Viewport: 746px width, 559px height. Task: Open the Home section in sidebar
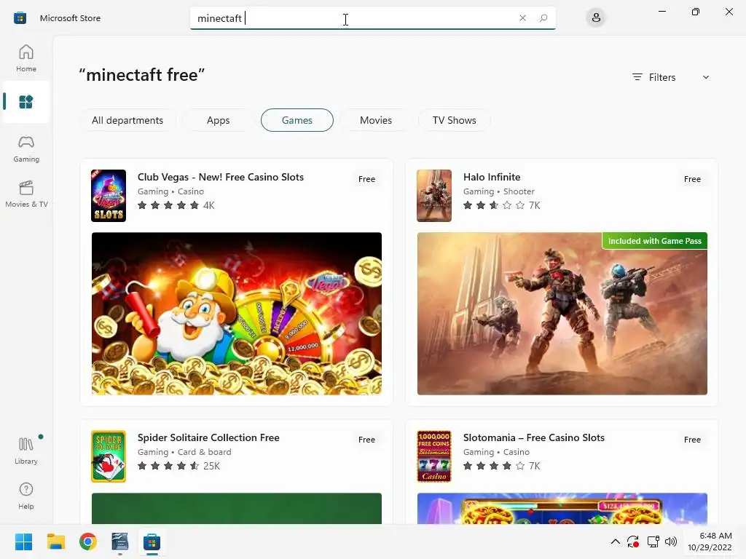[x=26, y=58]
